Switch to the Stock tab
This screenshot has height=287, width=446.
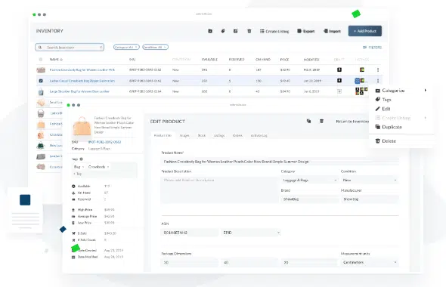[201, 135]
